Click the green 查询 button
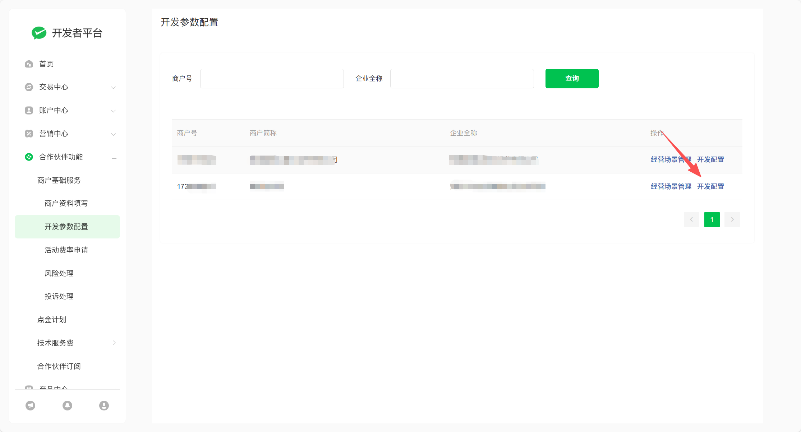 572,78
